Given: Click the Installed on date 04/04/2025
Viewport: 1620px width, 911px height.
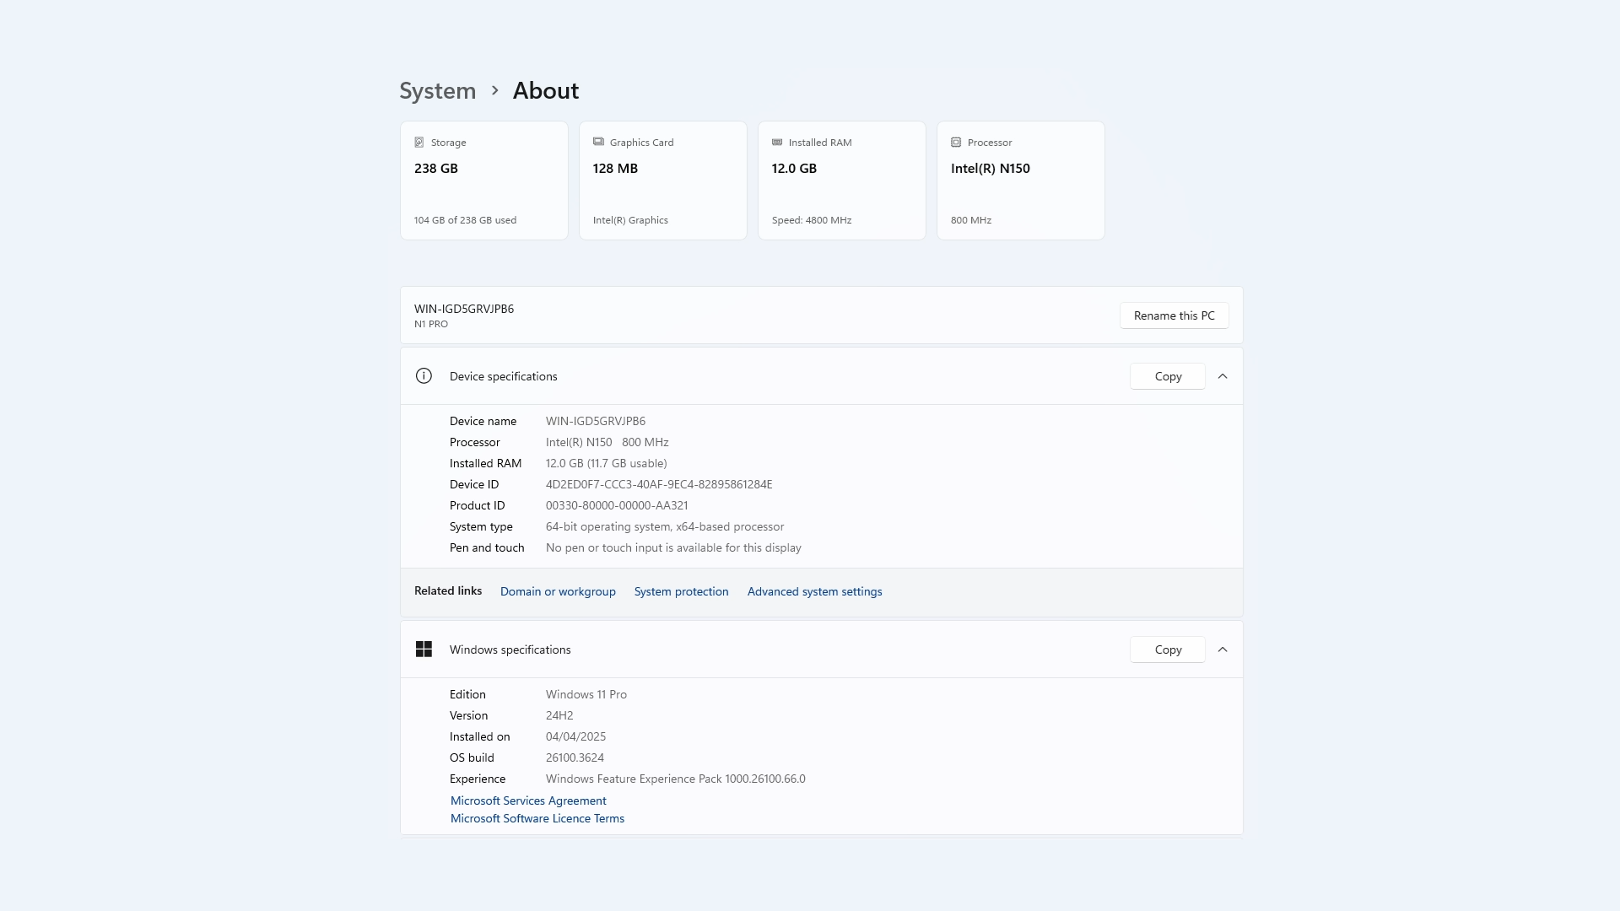Looking at the screenshot, I should 575,736.
